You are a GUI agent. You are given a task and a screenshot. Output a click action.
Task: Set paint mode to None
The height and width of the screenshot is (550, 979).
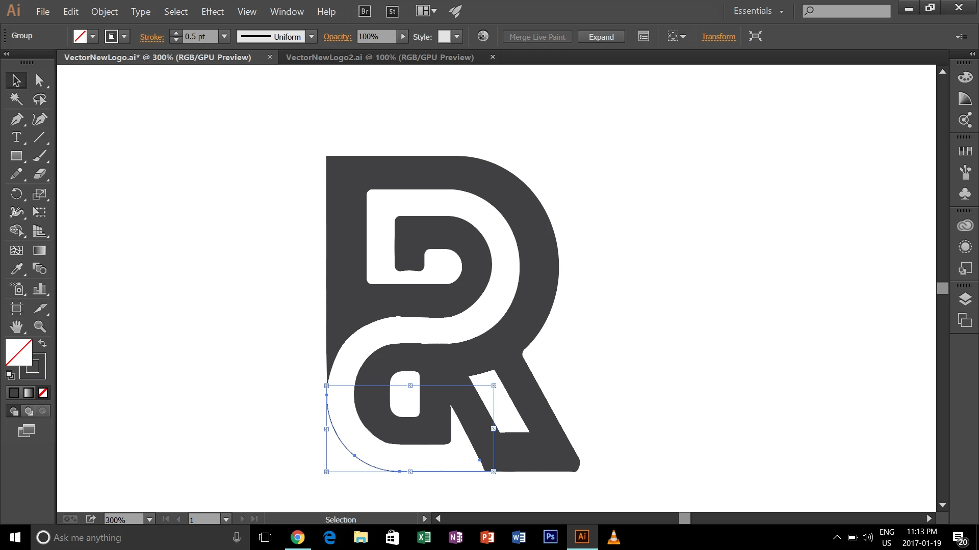pos(43,393)
